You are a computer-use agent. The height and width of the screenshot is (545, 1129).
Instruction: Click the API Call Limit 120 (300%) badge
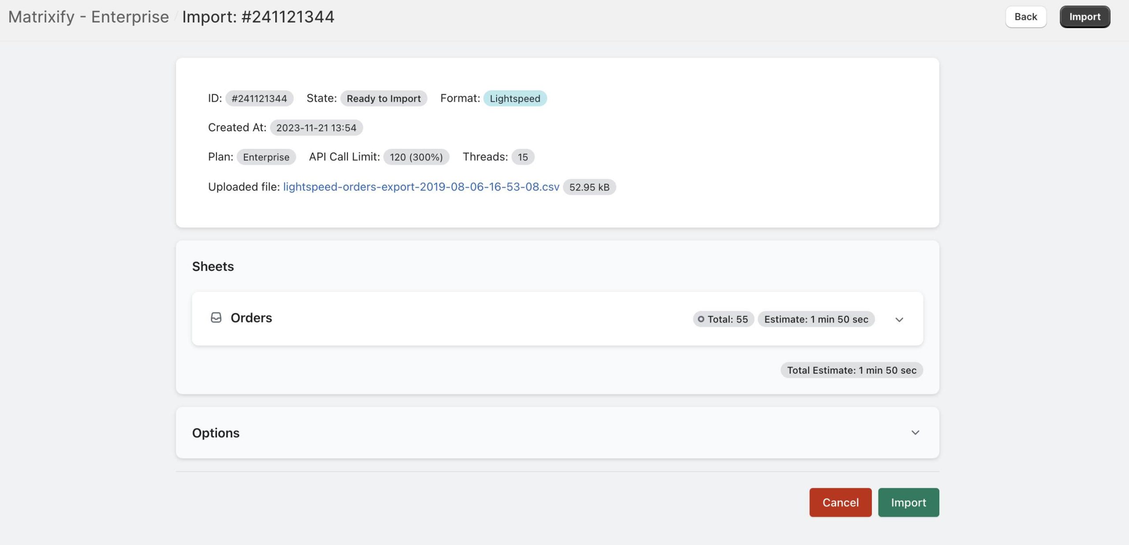click(x=416, y=157)
